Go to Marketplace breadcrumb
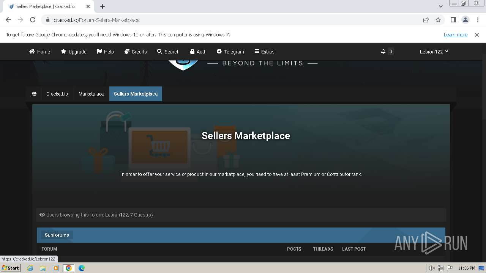 [91, 94]
